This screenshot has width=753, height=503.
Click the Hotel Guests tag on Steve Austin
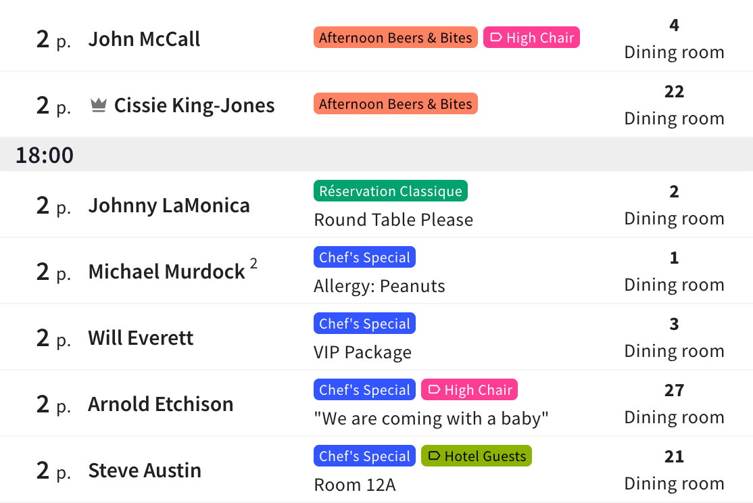476,456
